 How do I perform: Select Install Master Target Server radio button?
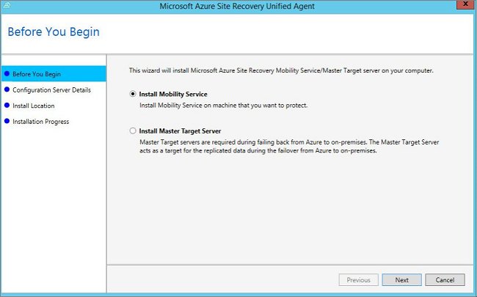coord(133,131)
